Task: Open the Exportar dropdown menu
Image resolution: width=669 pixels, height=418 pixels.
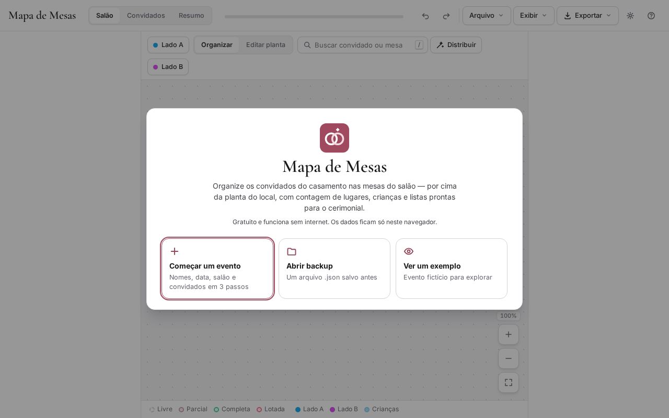Action: (587, 16)
